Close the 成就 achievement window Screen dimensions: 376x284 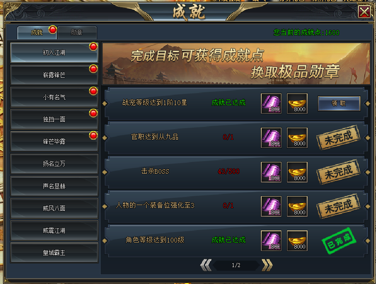[364, 12]
